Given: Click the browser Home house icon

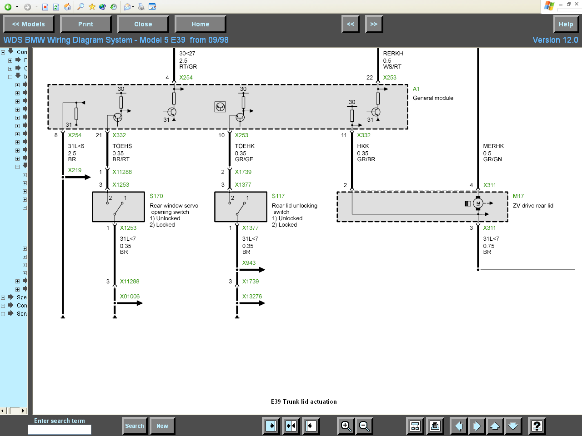Looking at the screenshot, I should 67,7.
